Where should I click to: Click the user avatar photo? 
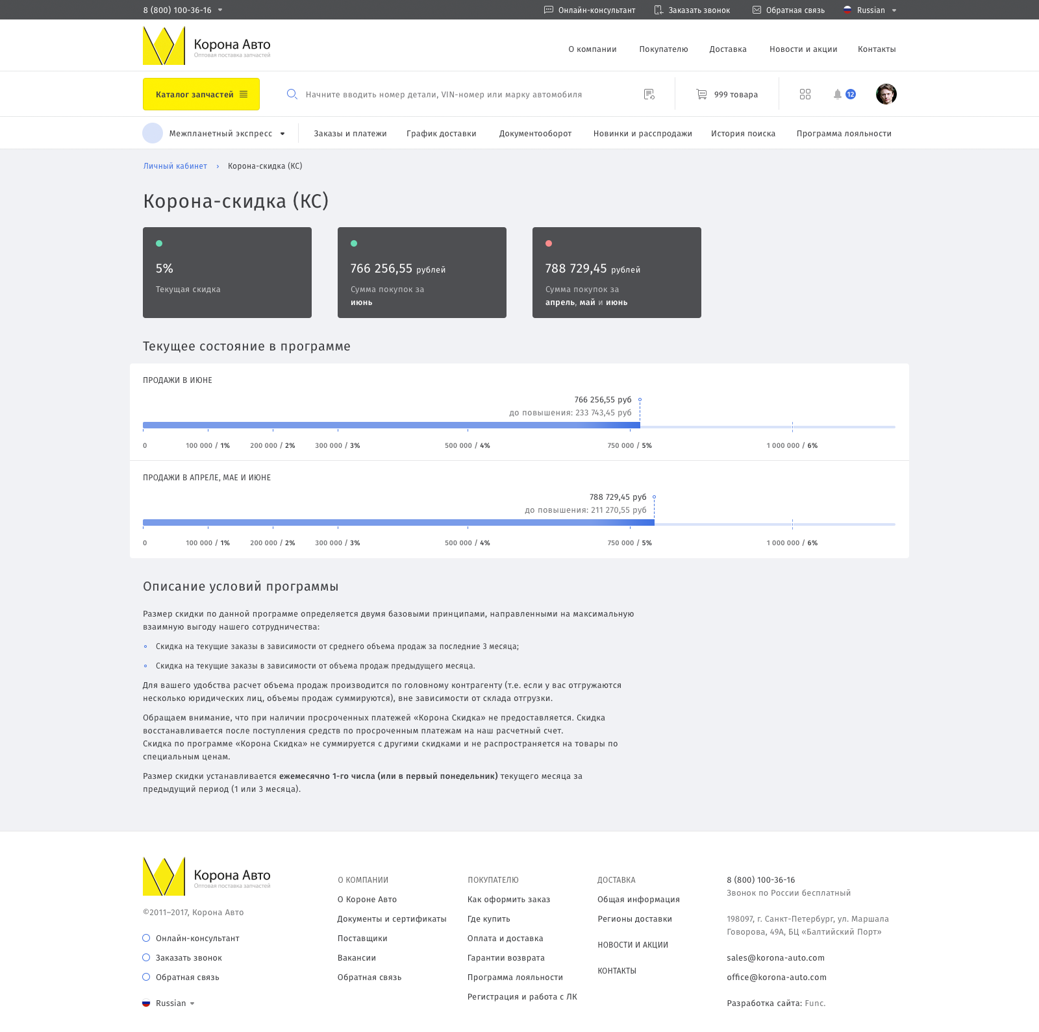point(886,94)
